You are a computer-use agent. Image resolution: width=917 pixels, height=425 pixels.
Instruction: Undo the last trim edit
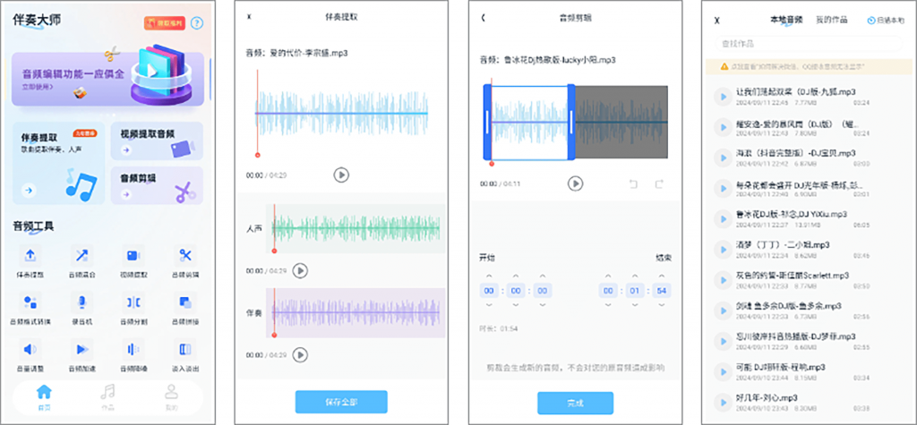coord(633,184)
